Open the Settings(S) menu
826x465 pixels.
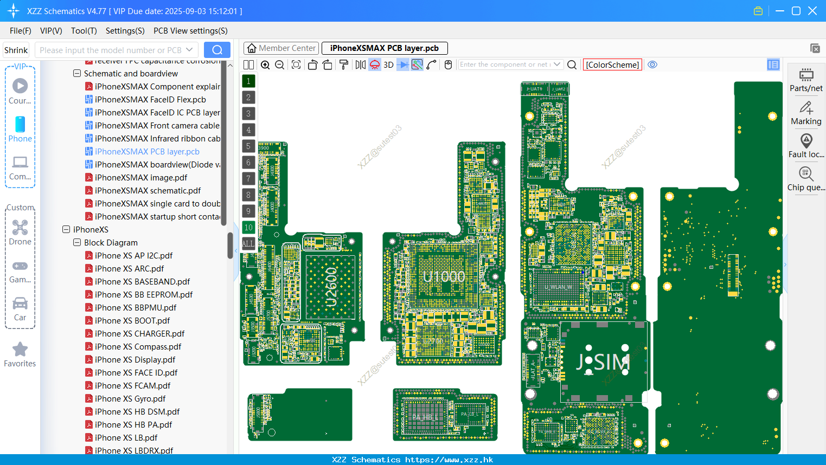tap(125, 31)
